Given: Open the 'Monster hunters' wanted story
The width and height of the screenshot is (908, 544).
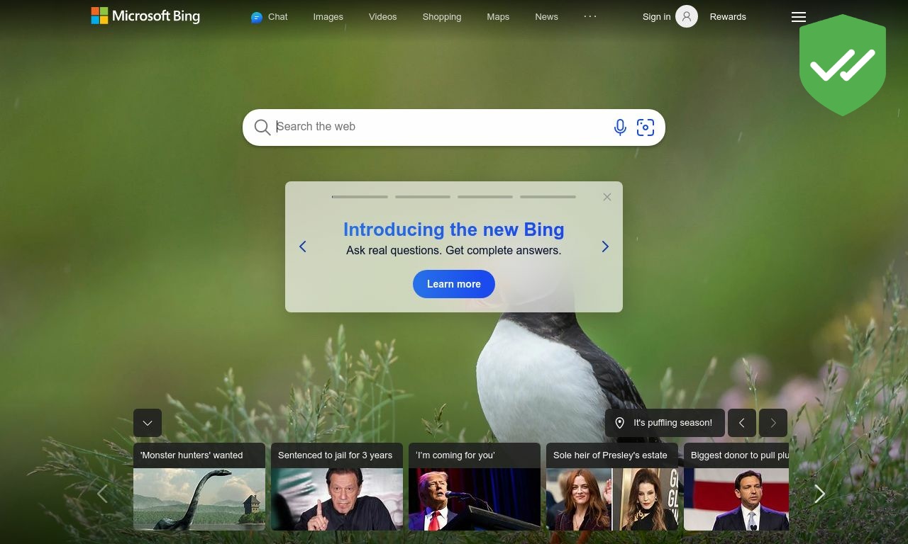Looking at the screenshot, I should tap(199, 487).
